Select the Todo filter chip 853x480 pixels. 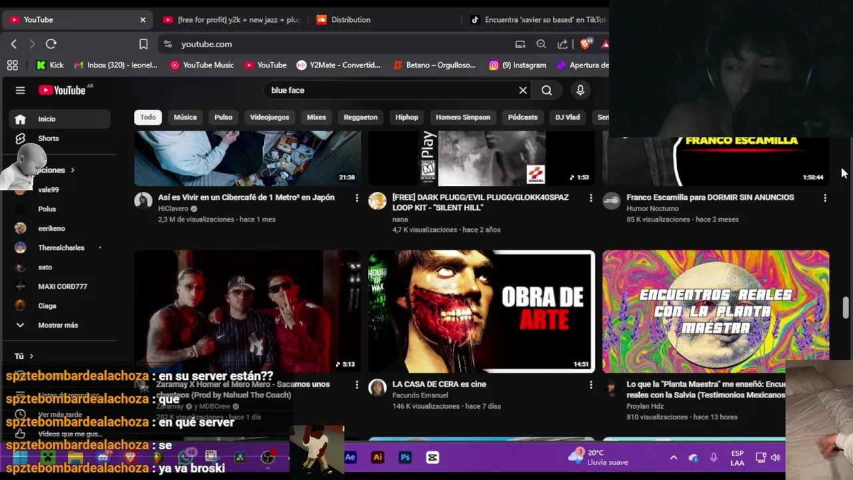148,117
